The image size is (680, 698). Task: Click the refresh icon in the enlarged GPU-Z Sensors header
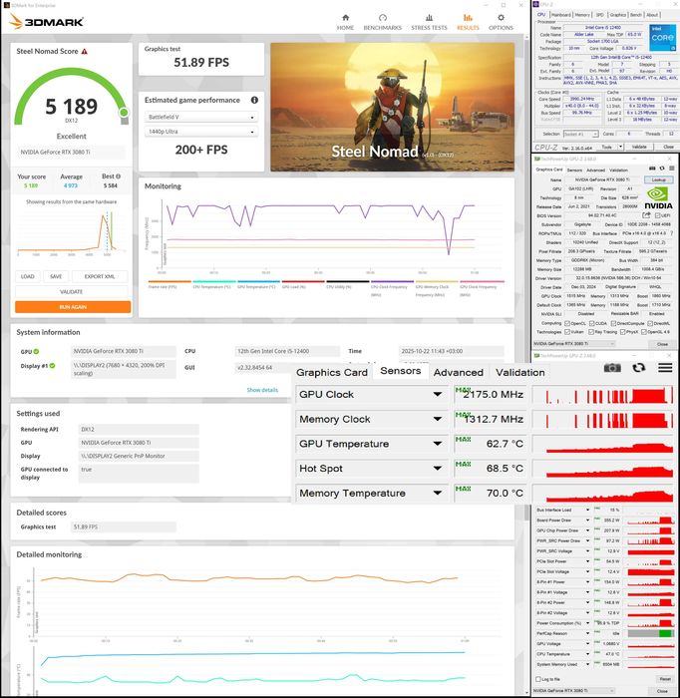tap(638, 368)
